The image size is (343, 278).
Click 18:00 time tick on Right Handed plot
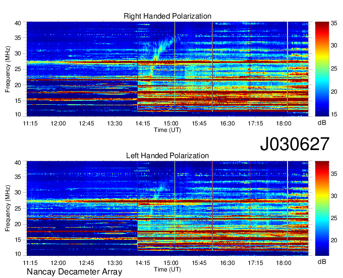tap(283, 123)
